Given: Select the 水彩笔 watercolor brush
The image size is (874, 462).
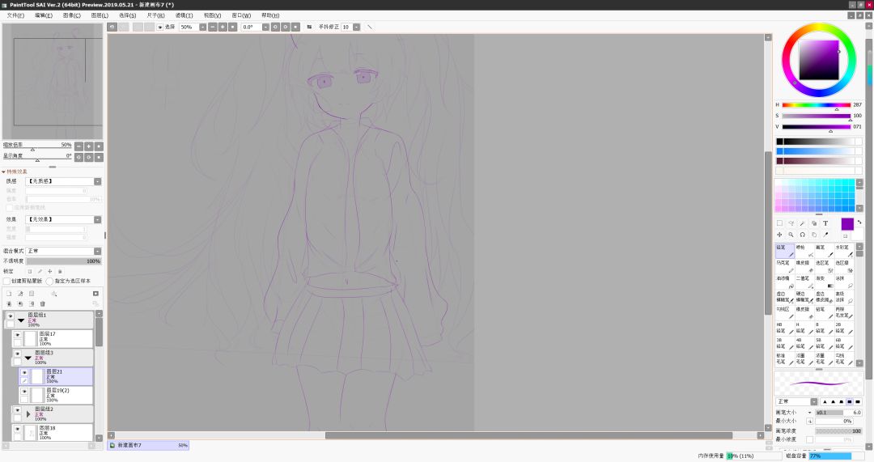Looking at the screenshot, I should coord(842,251).
